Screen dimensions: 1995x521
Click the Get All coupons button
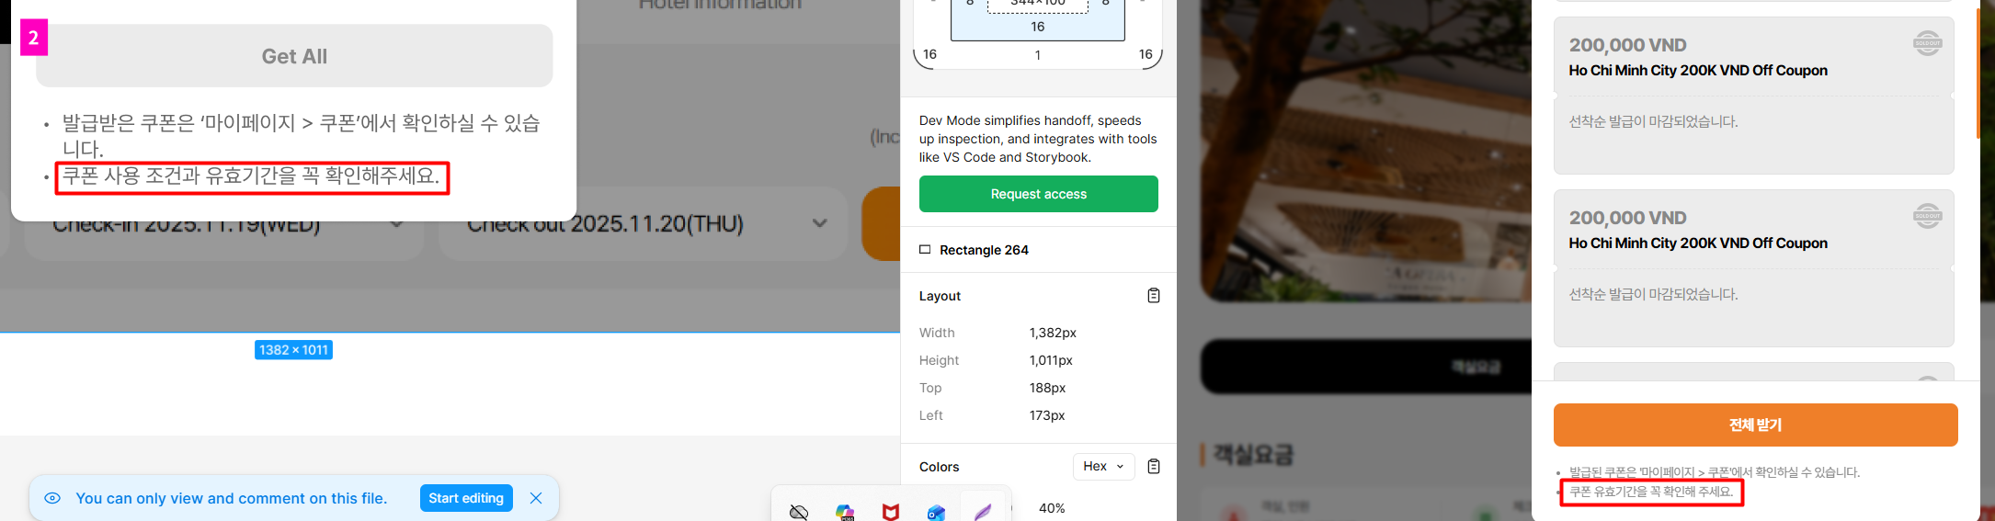click(294, 56)
